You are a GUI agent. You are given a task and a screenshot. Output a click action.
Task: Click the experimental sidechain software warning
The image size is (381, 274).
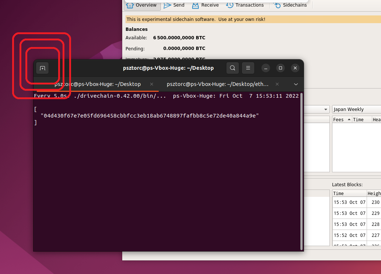(x=196, y=19)
